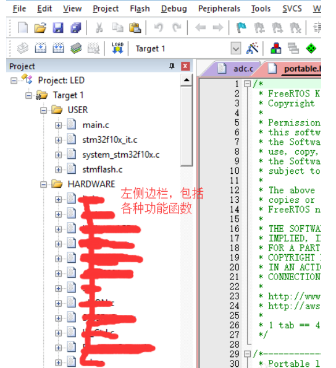Select the HARDWARE group

coord(91,184)
